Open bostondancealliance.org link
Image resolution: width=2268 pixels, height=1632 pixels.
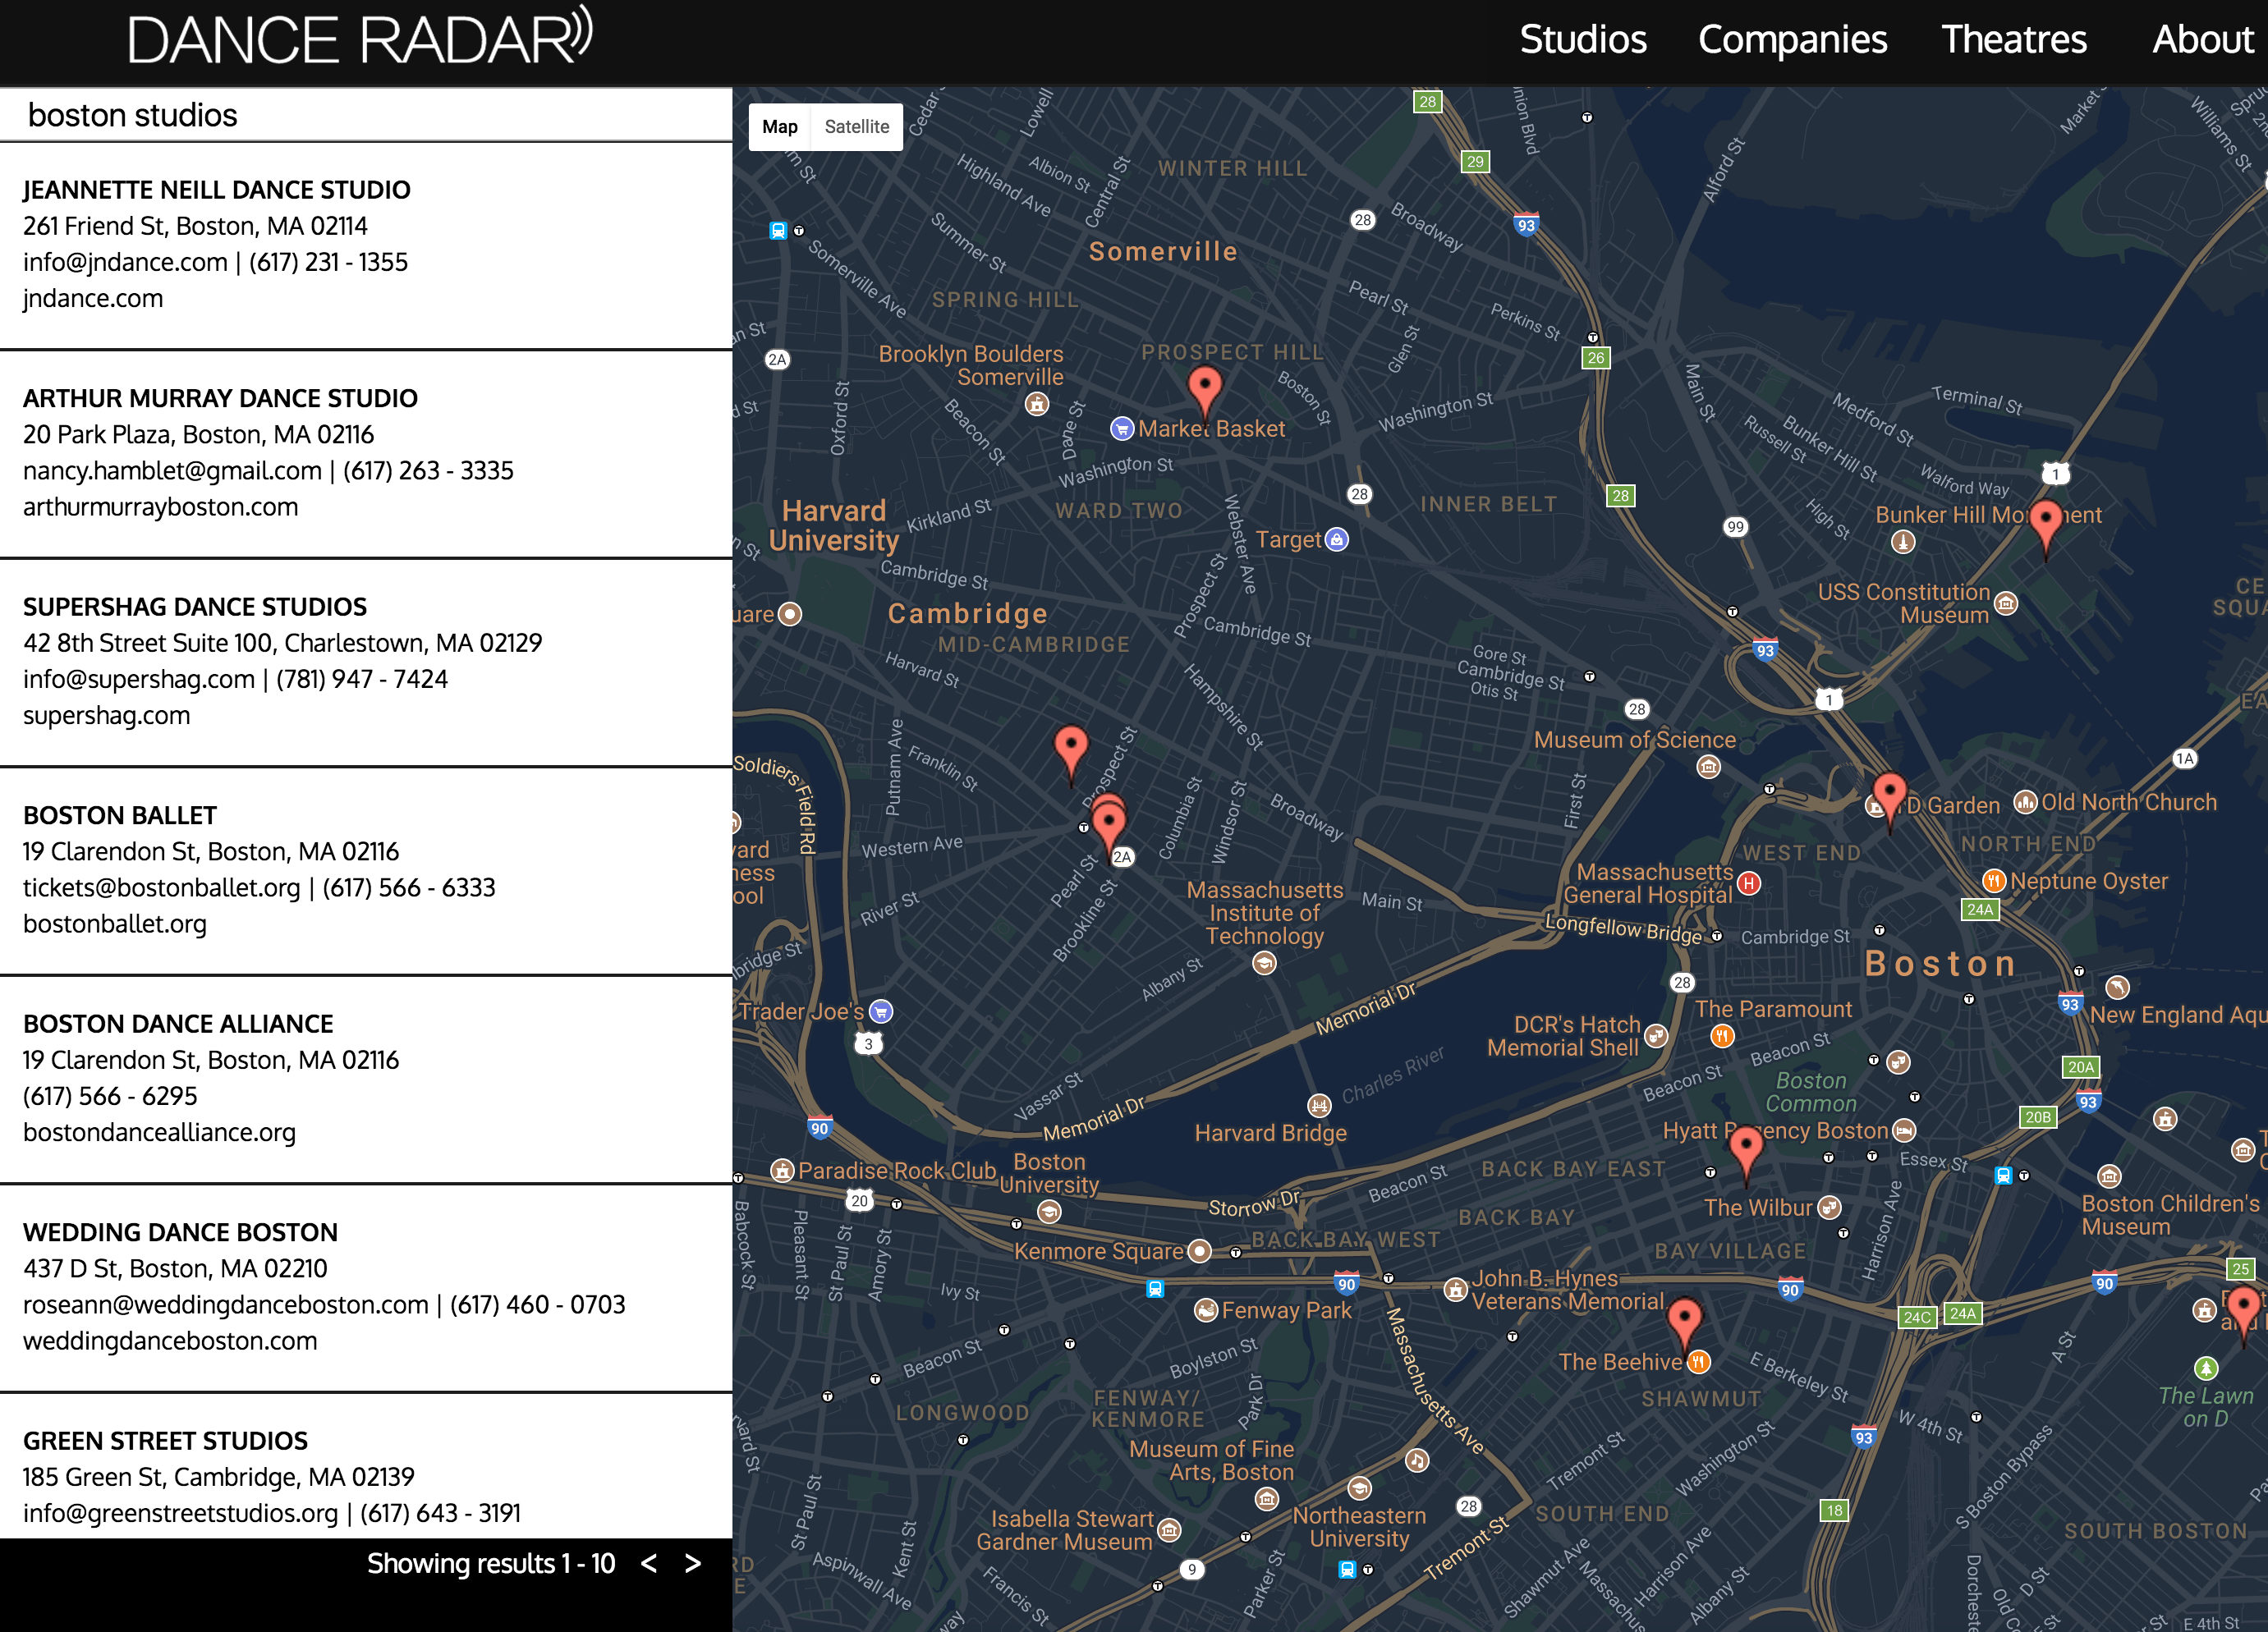point(159,1132)
